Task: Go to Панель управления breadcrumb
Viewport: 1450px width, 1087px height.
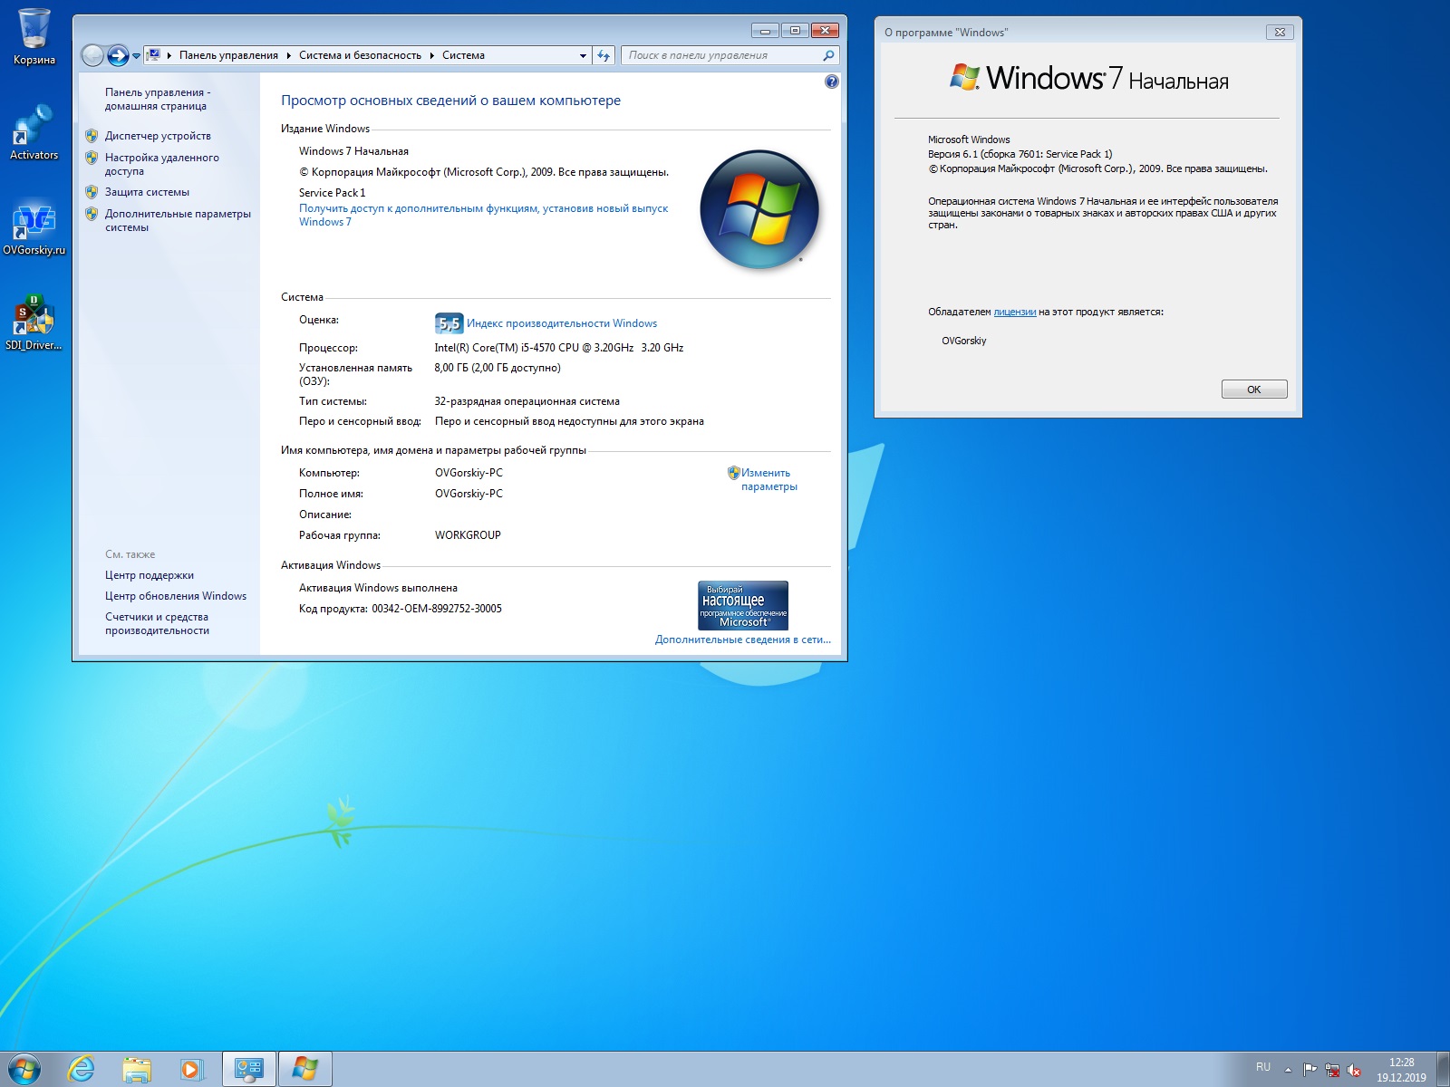Action: pos(228,55)
